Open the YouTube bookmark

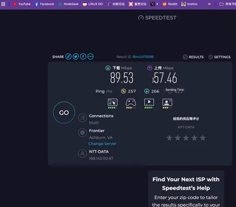(x=21, y=4)
